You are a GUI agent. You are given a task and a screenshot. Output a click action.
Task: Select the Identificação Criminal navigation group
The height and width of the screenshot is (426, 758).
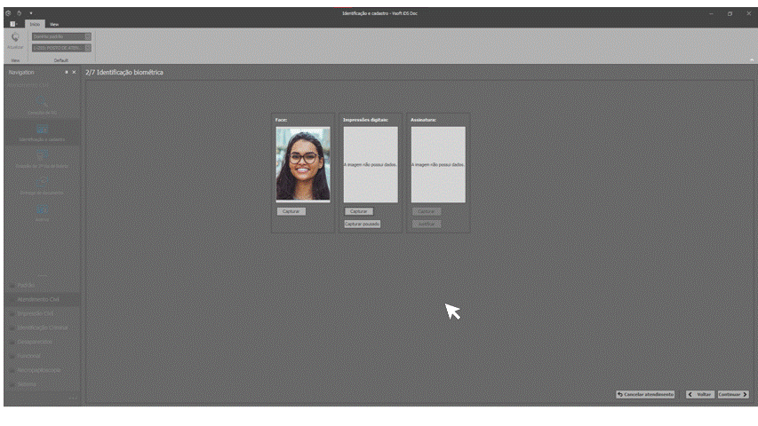coord(42,327)
